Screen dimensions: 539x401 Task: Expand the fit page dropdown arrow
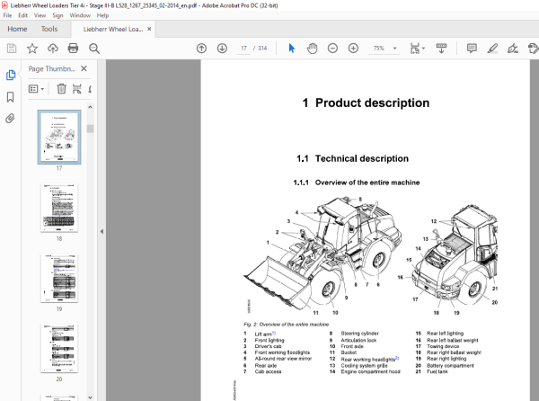point(423,49)
